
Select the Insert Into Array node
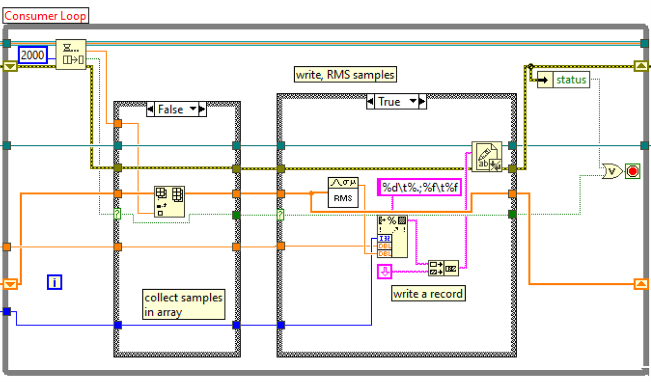[169, 201]
